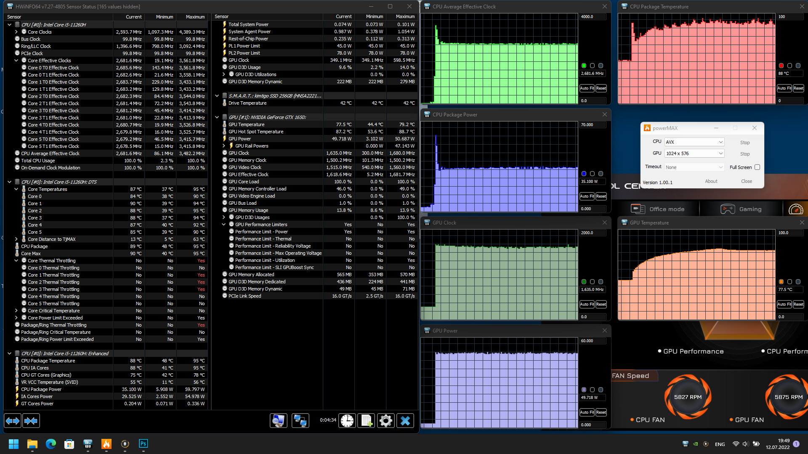Select red color circle in CPU Package Temperature graph
The image size is (808, 454).
pos(781,66)
